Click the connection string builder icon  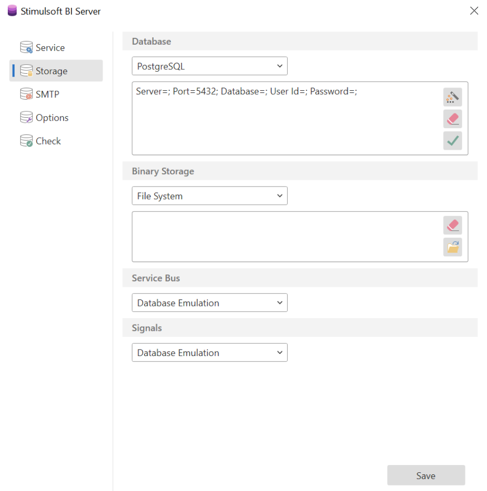(452, 97)
